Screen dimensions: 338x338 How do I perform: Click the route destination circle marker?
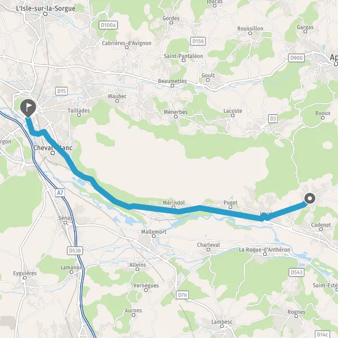point(310,198)
